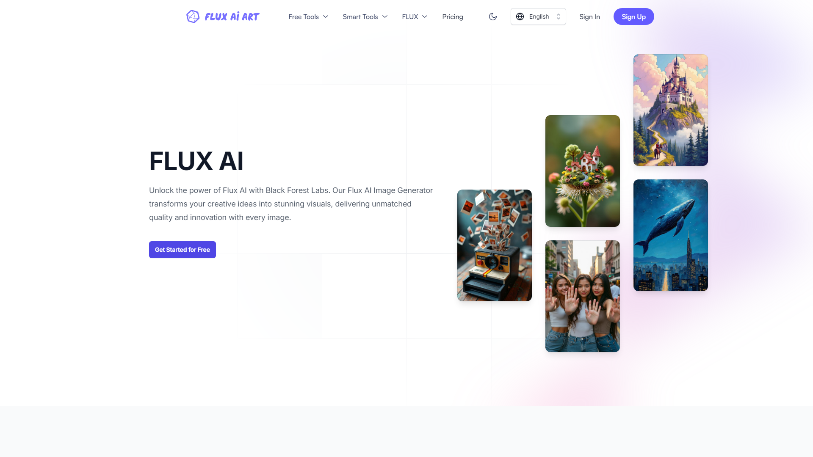The width and height of the screenshot is (813, 457).
Task: Click the Sign Up button
Action: pos(634,16)
